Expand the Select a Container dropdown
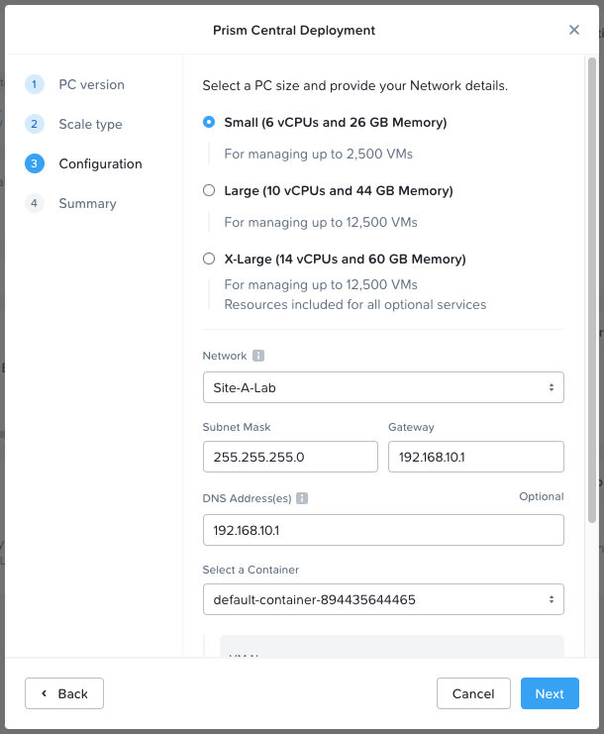The image size is (604, 734). pos(382,599)
